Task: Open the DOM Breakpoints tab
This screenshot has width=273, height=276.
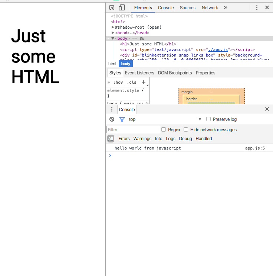Action: (175, 73)
